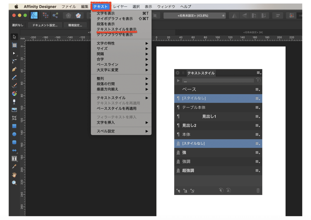Toggle snapping grid icon in toolbar
Screen dimensions: 311x220
[x=291, y=16]
